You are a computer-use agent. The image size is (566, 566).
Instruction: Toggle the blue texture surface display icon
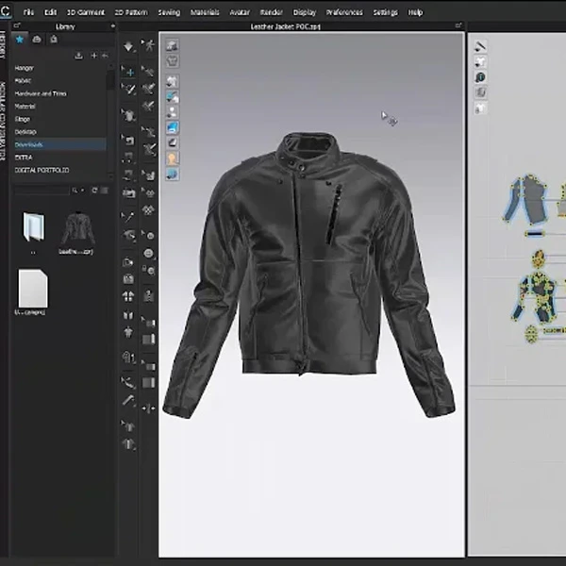(x=173, y=126)
